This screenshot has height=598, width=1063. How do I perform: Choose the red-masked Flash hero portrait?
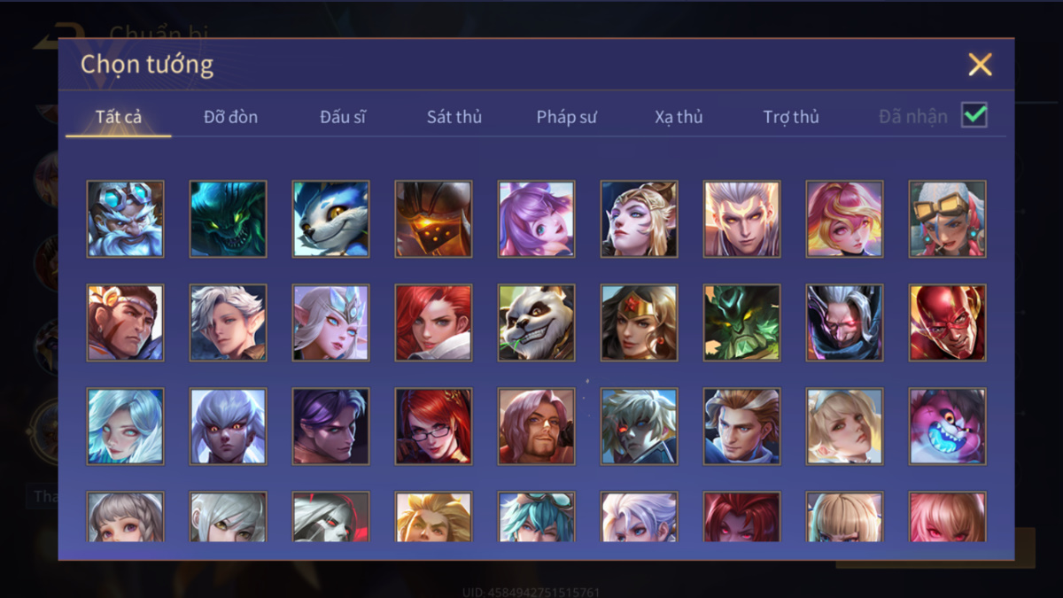947,322
